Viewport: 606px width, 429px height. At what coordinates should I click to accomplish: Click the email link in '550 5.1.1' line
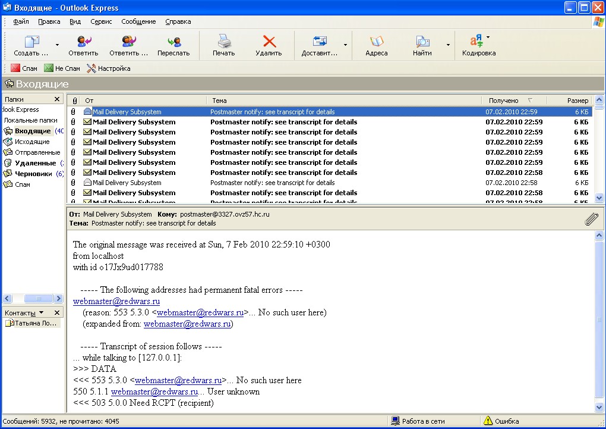[154, 392]
